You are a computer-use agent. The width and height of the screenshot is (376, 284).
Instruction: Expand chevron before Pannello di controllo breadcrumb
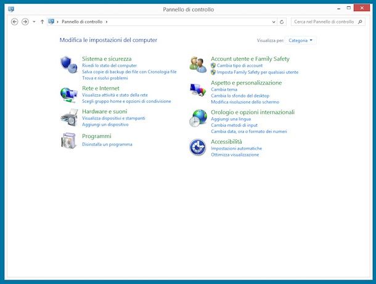click(57, 22)
